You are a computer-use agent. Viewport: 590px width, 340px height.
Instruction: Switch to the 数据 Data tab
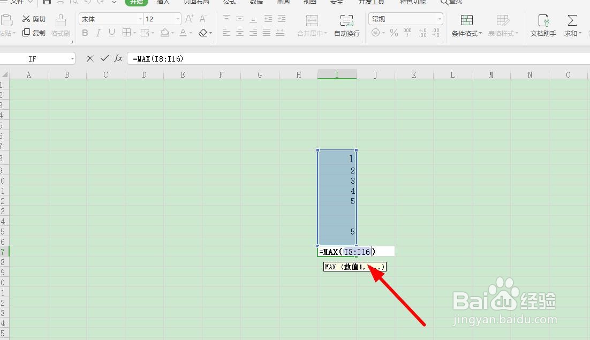[256, 2]
